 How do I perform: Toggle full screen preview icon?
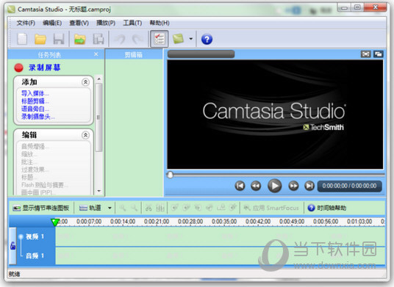point(365,54)
